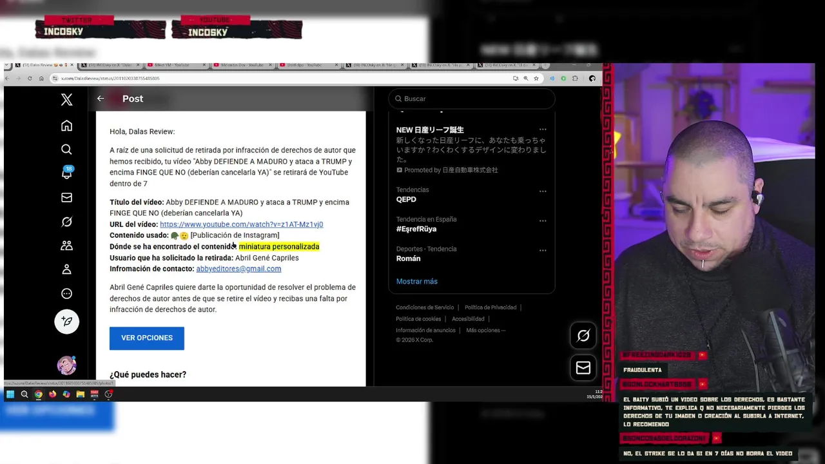
Task: Open Política de Privacidad footer link
Action: (490, 307)
